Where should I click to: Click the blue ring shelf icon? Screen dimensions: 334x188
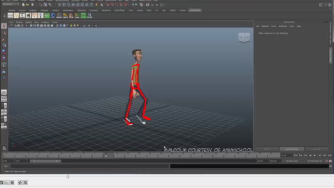point(53,15)
